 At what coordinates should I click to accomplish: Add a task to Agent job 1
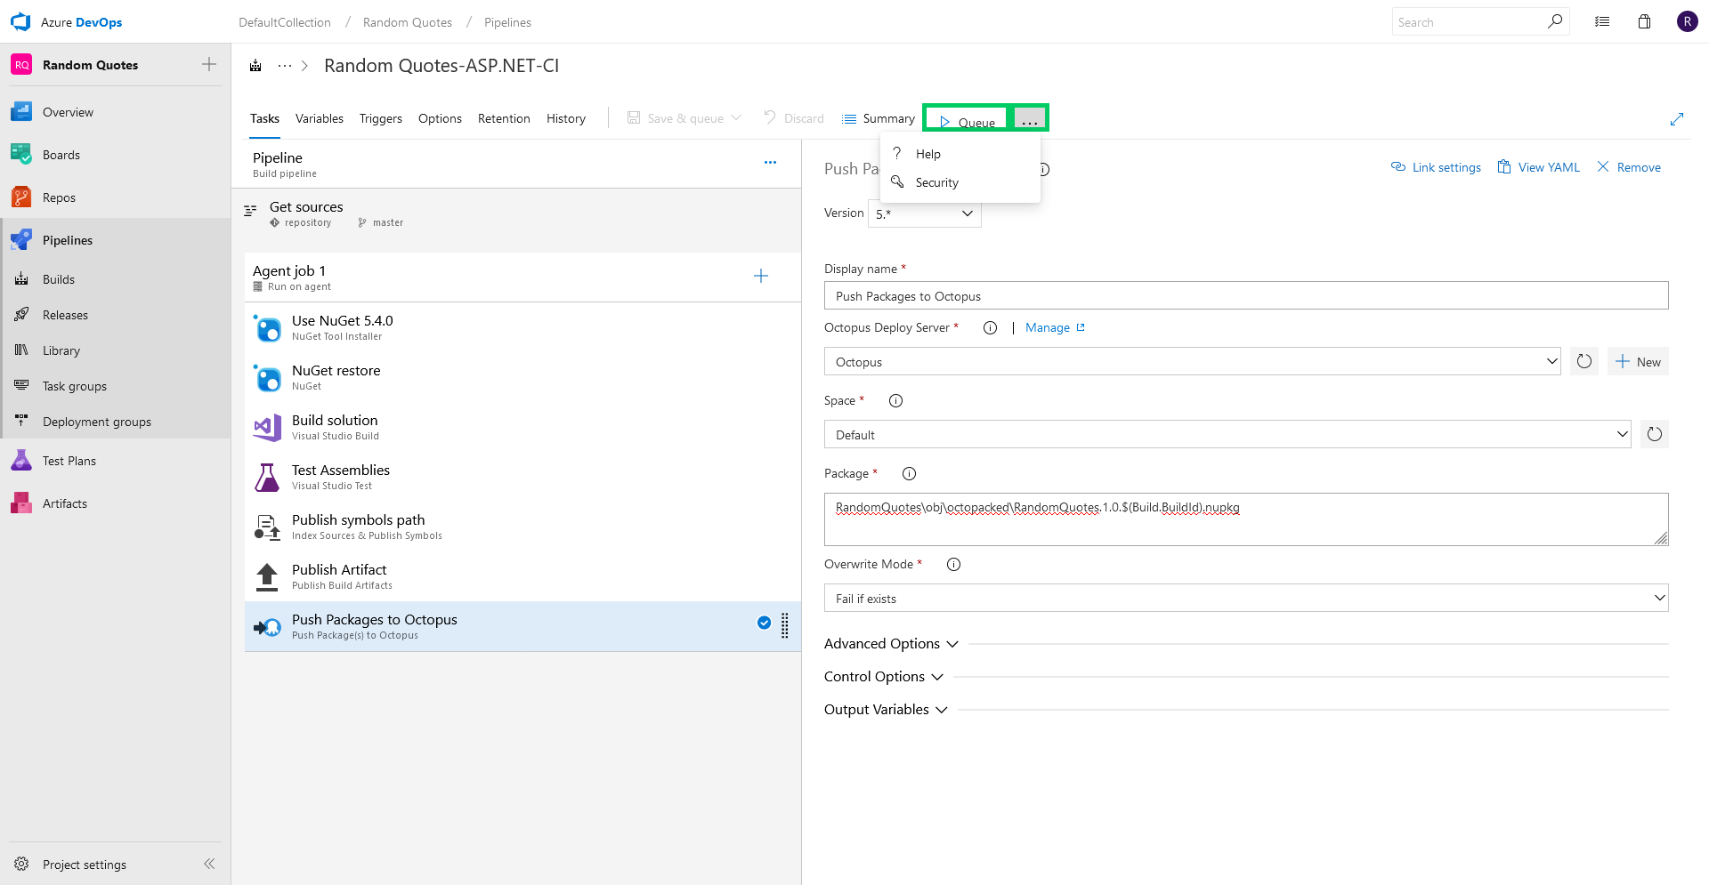coord(761,276)
